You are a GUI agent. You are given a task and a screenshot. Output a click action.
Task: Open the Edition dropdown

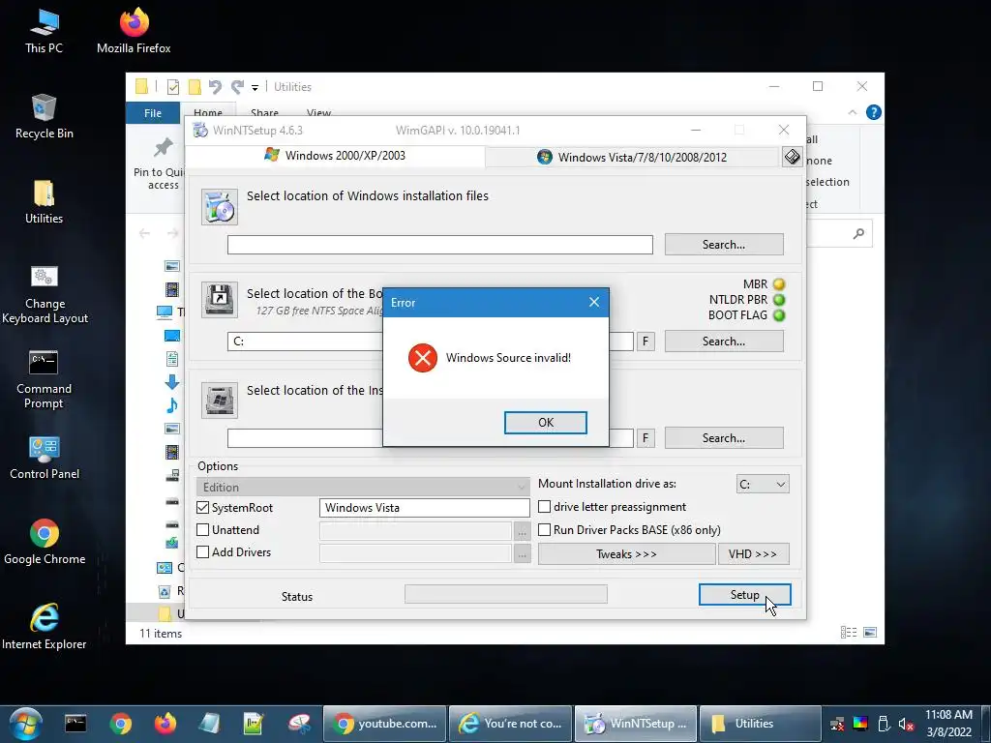[363, 488]
